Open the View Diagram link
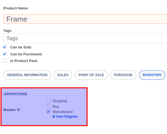This screenshot has height=134, width=167. (x=67, y=117)
